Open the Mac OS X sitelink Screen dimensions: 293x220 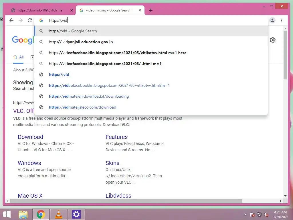(30, 196)
